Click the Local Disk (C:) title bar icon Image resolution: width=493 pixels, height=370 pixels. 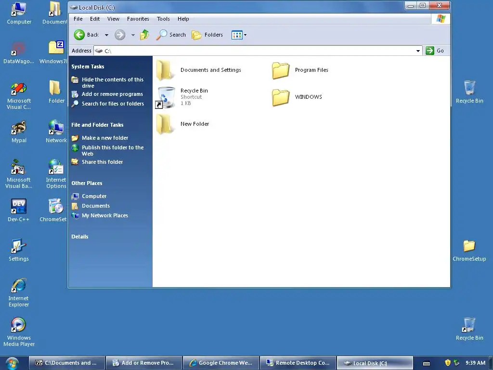pos(74,7)
